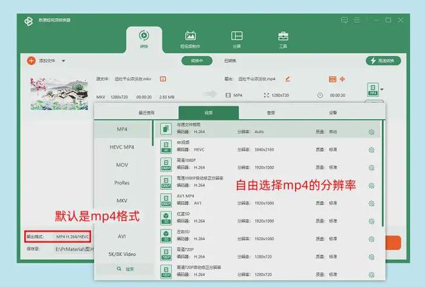The height and width of the screenshot is (287, 425).
Task: Choose the 4K video preset icon
Action: pyautogui.click(x=166, y=147)
